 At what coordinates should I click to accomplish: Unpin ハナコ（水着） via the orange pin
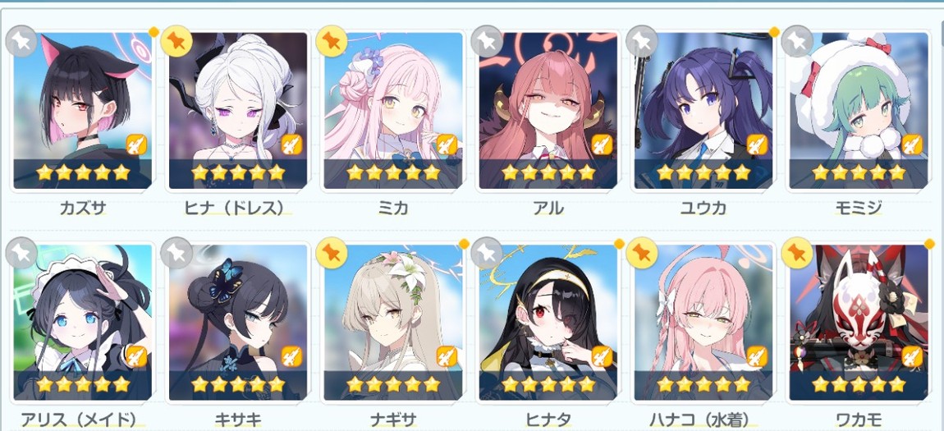click(x=641, y=253)
